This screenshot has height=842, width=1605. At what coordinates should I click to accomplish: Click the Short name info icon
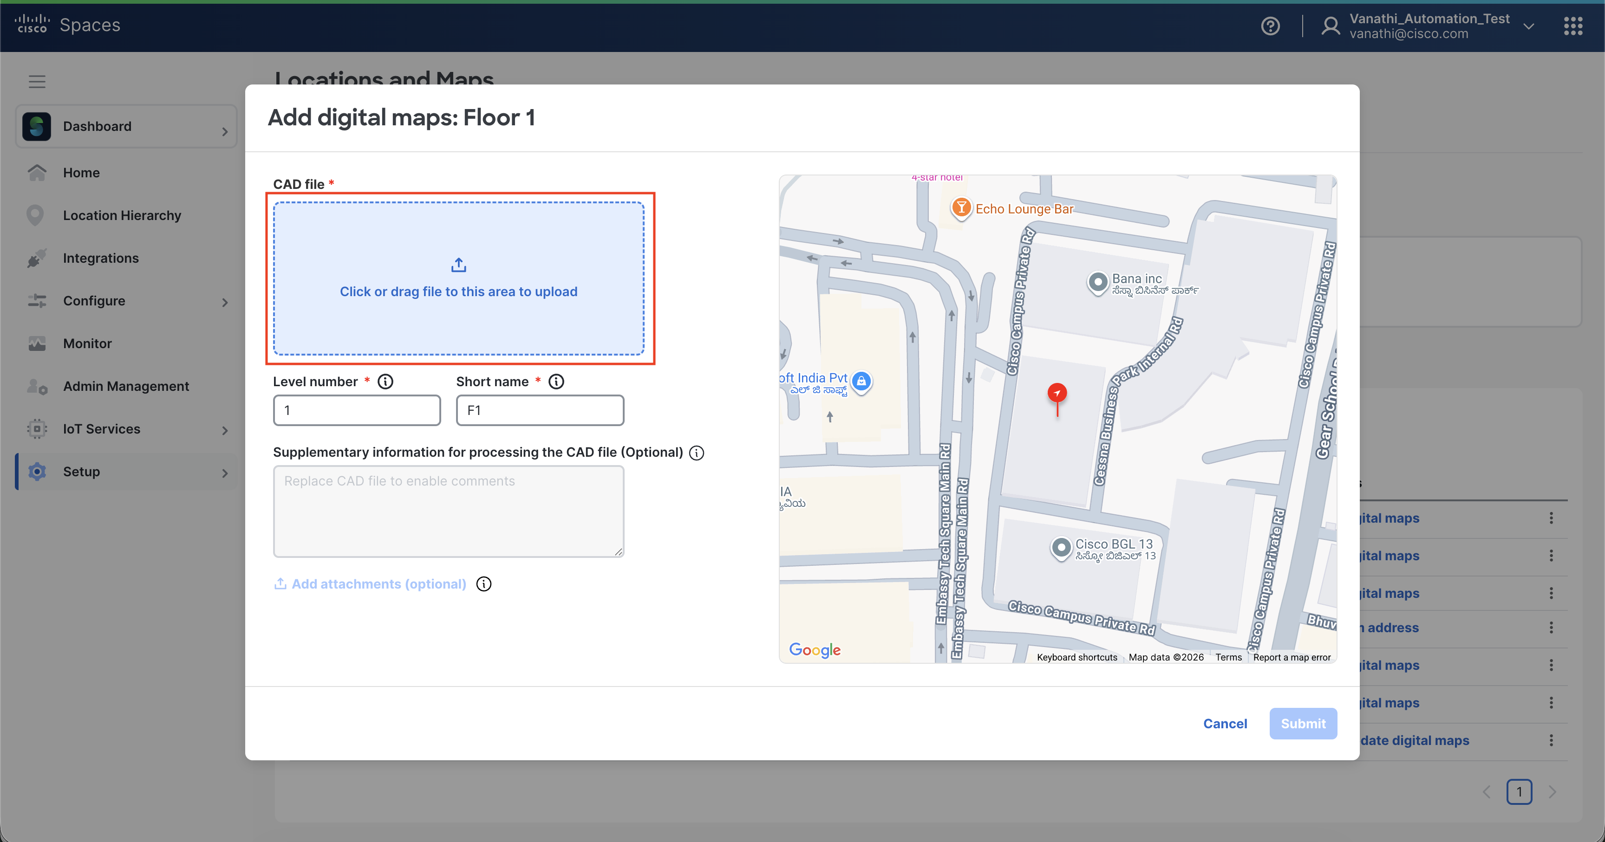click(556, 382)
